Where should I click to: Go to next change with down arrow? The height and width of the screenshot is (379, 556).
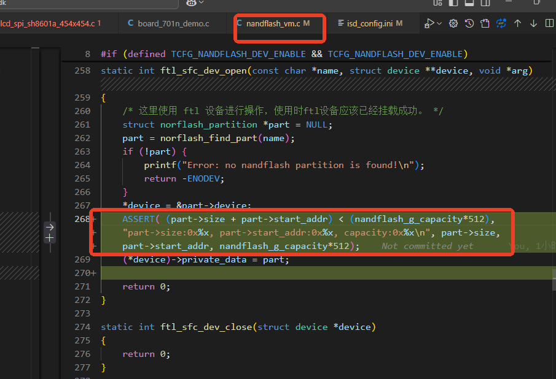click(x=533, y=23)
